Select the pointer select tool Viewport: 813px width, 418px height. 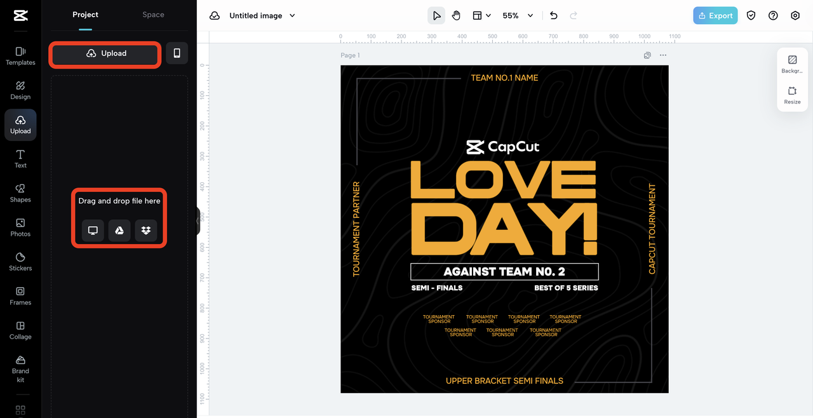pyautogui.click(x=436, y=15)
